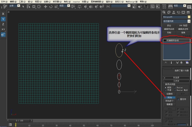Choose rectangular selection region tool
Image resolution: width=192 pixels, height=127 pixels.
coord(34,6)
